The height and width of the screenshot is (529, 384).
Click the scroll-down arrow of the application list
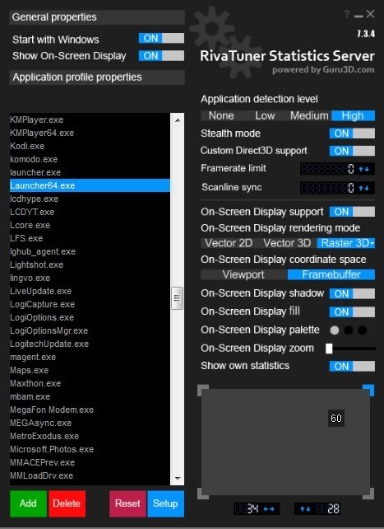(178, 479)
